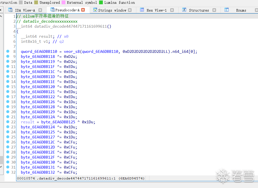The height and width of the screenshot is (188, 258).
Task: Close the Pseudocode-A tab
Action: (83, 10)
